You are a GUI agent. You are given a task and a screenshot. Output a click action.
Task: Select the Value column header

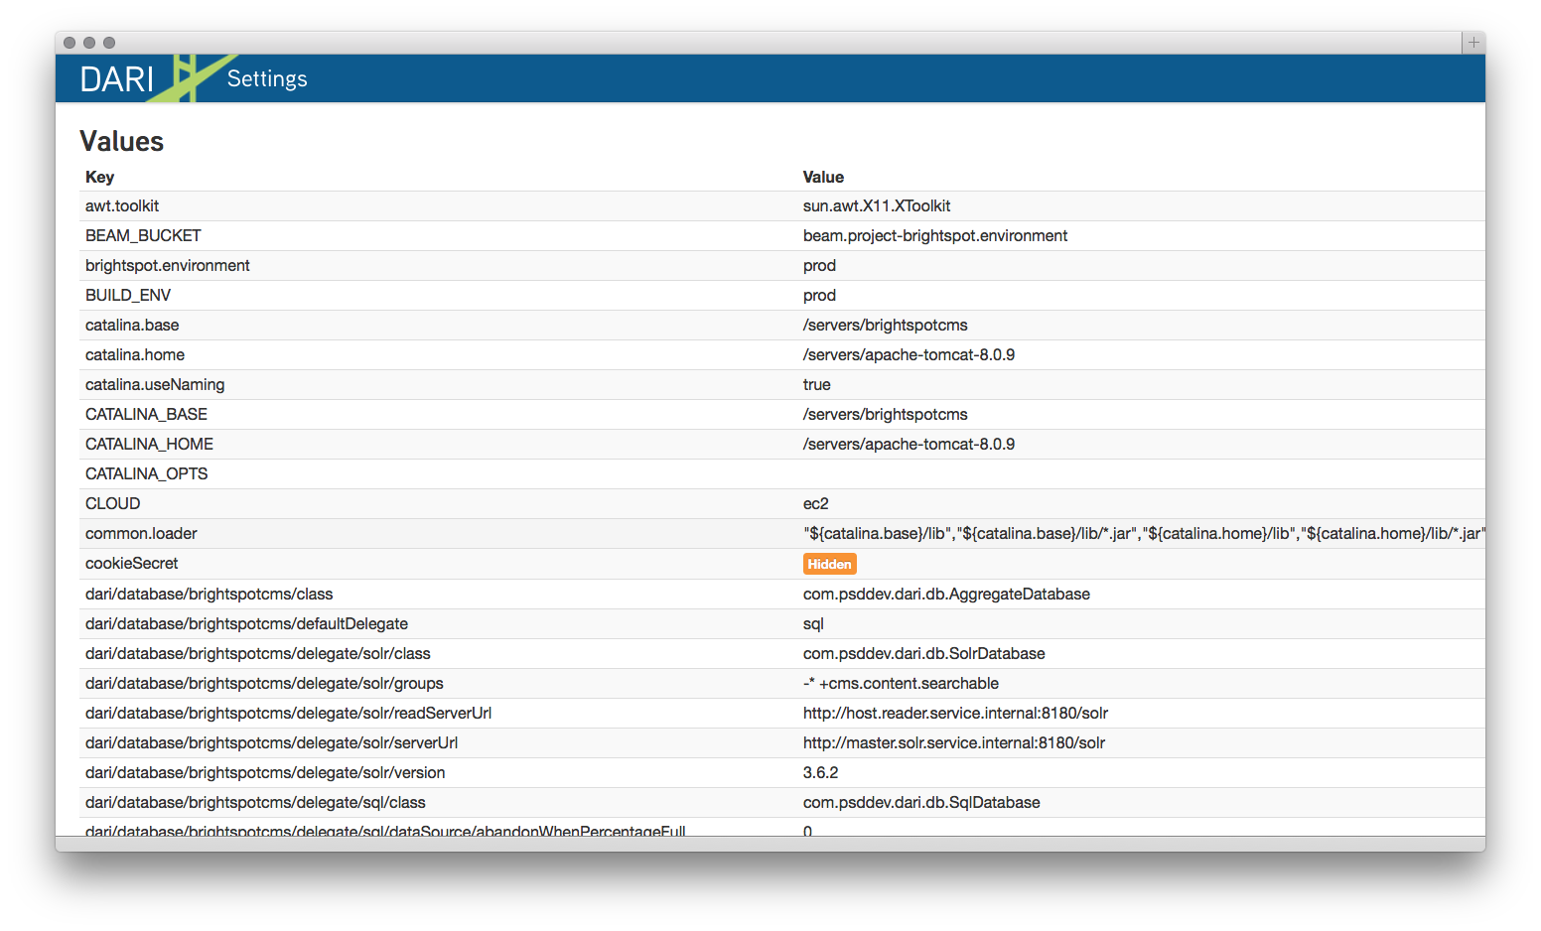coord(823,177)
